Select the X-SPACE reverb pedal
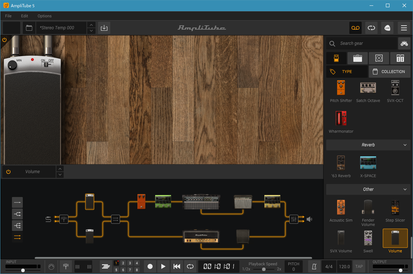Viewport: 413px width, 274px height. pos(368,166)
